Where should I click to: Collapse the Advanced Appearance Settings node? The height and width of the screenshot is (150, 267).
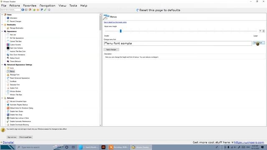pos(2,65)
